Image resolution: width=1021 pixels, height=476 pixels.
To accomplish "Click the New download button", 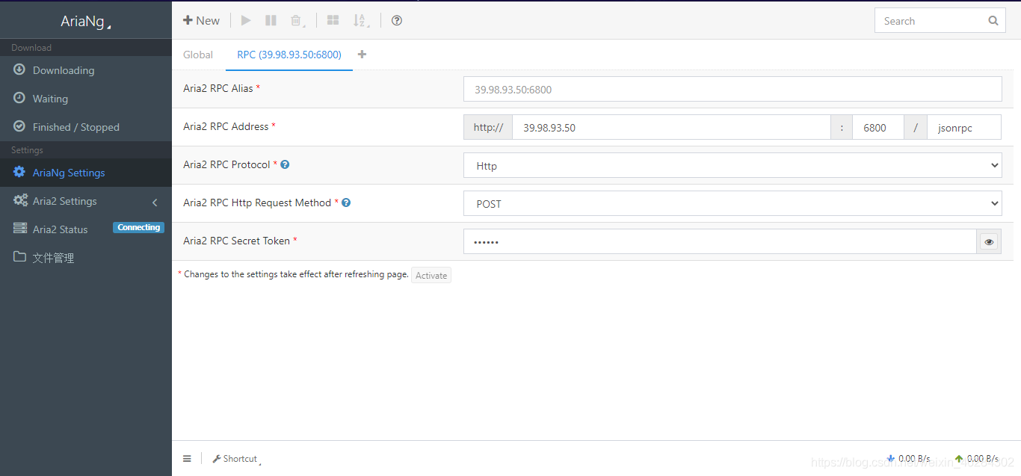I will click(x=201, y=21).
